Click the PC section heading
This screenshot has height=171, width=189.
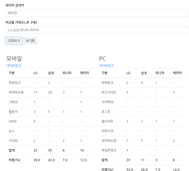[103, 59]
